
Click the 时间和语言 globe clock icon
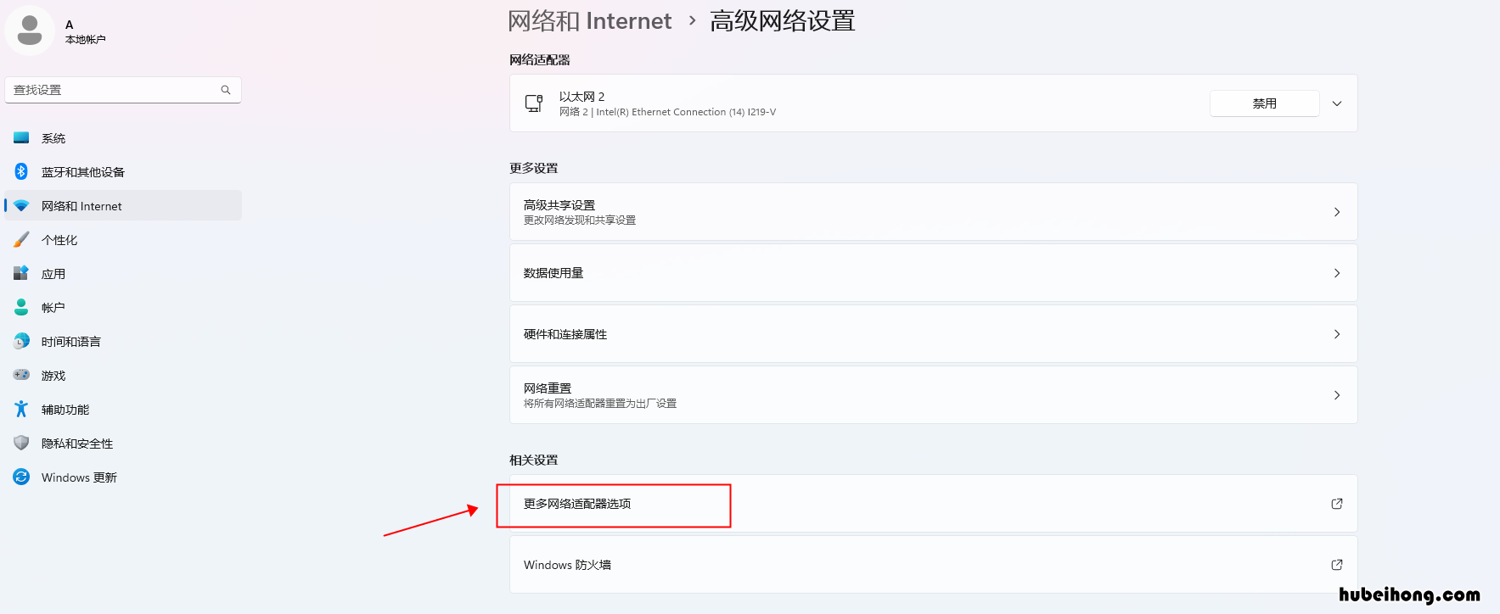[x=21, y=341]
